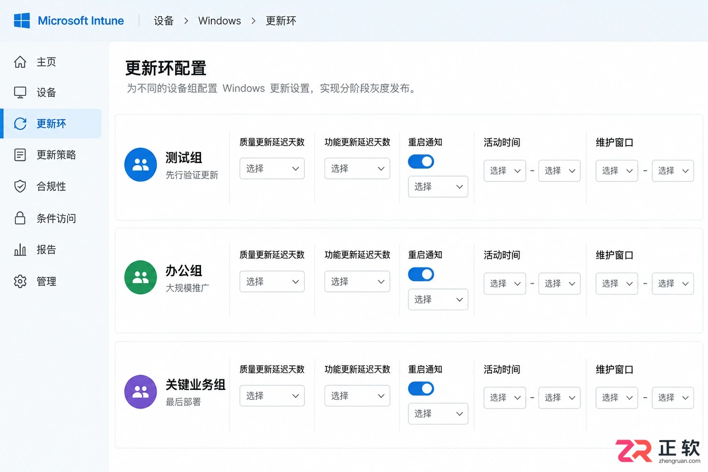Click breadcrumb chevron after Windows
The height and width of the screenshot is (472, 708).
pyautogui.click(x=253, y=21)
